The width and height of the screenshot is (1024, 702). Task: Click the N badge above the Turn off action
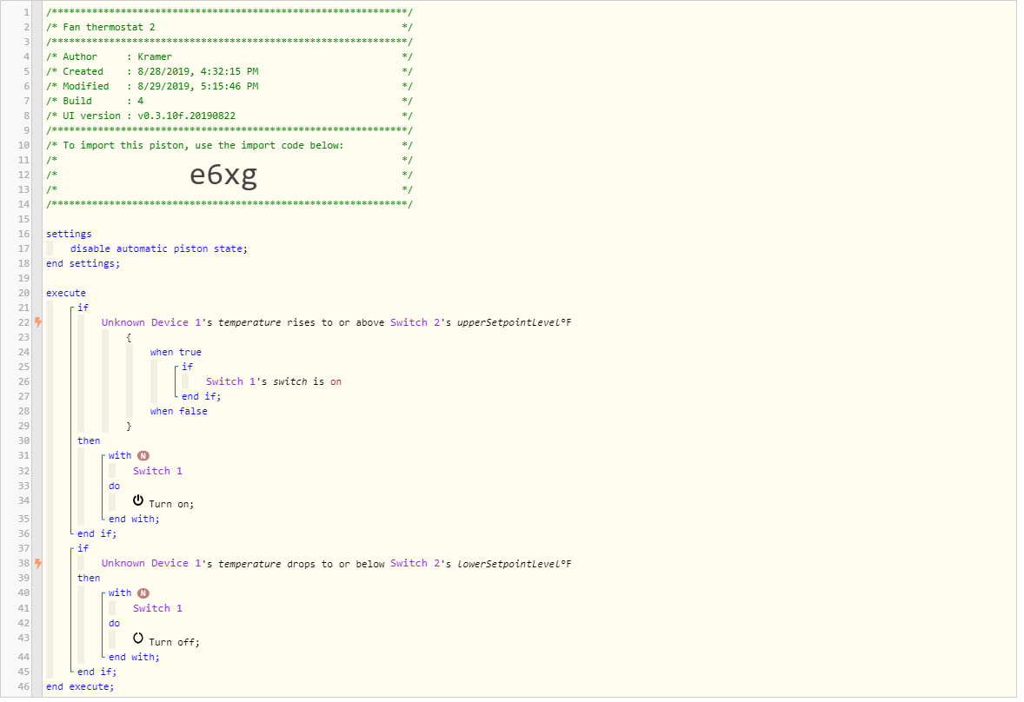[143, 593]
